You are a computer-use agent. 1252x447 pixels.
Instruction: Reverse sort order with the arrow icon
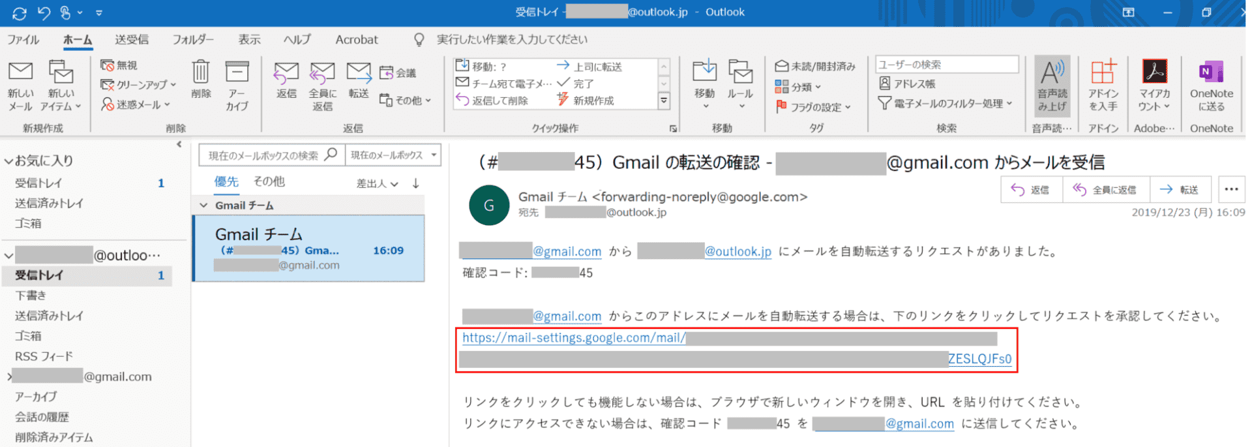click(416, 183)
